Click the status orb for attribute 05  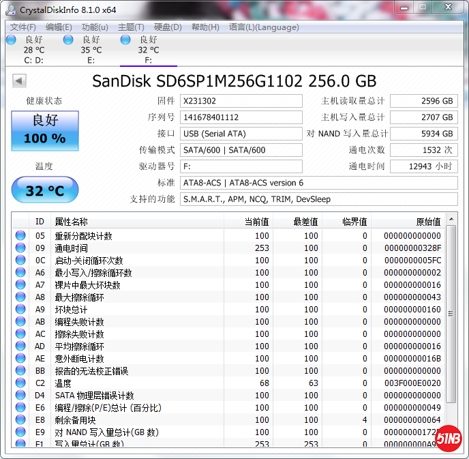click(x=20, y=236)
